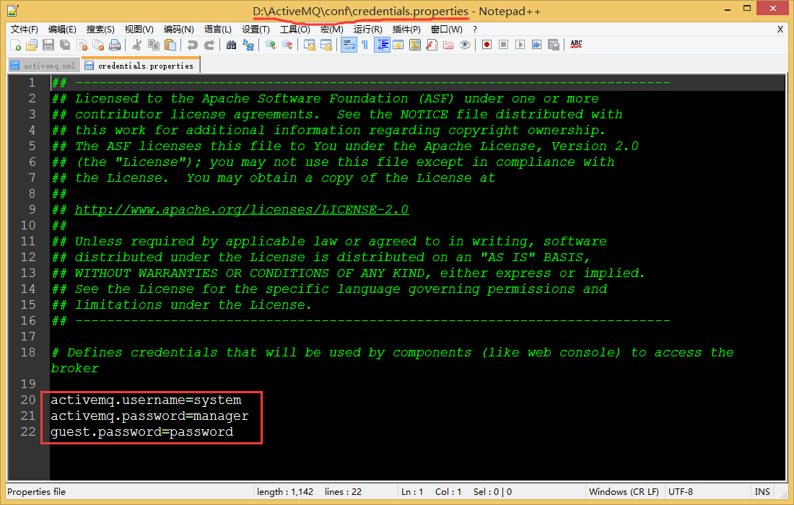Toggle synchronize horizontal scrolling
The image size is (794, 505).
point(326,45)
